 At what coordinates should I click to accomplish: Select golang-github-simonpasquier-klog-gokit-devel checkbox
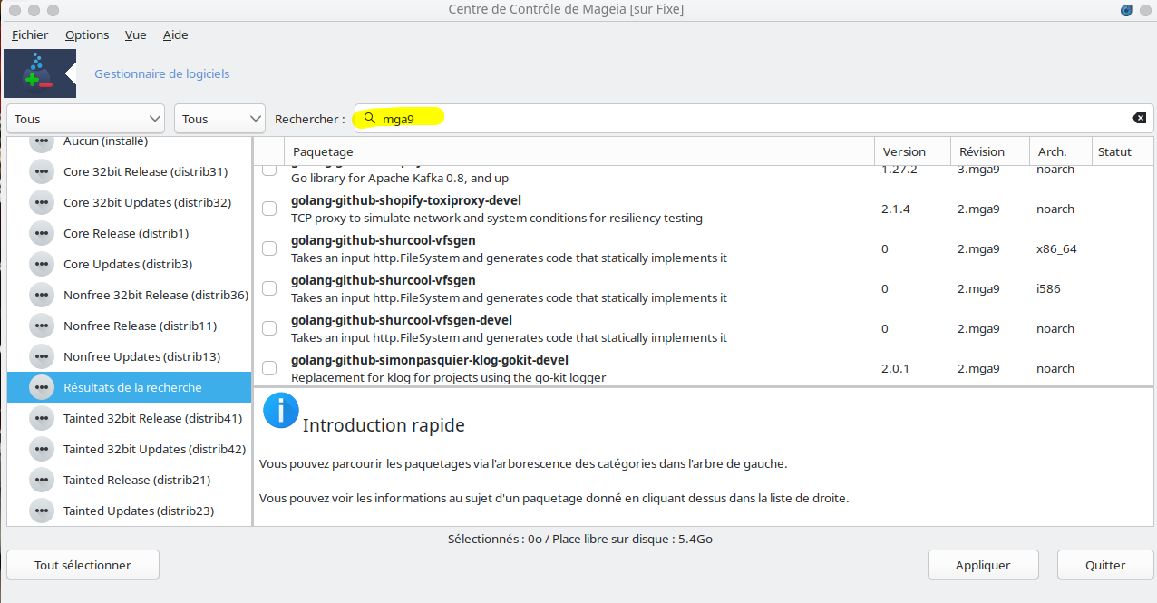click(x=269, y=368)
